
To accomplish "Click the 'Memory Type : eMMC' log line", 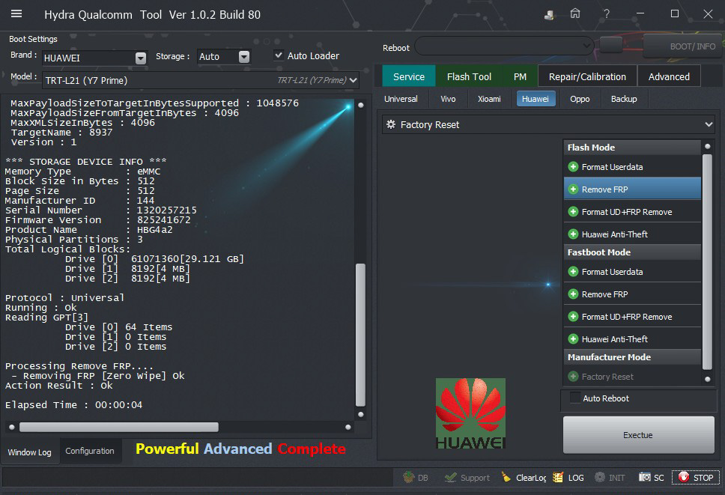I will click(83, 171).
